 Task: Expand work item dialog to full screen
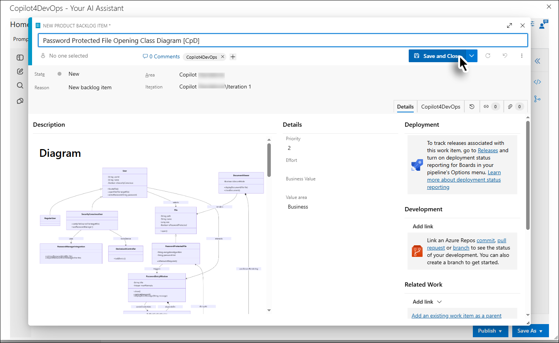click(510, 25)
